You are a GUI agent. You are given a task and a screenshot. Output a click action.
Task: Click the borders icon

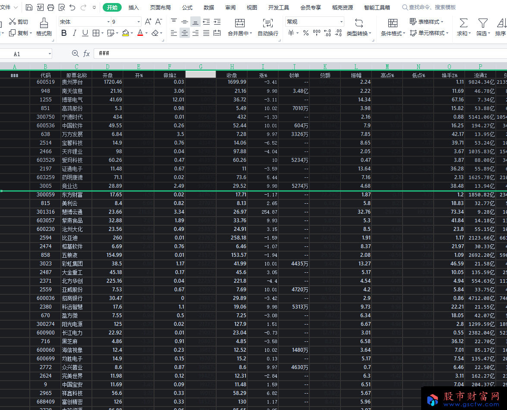coord(96,33)
